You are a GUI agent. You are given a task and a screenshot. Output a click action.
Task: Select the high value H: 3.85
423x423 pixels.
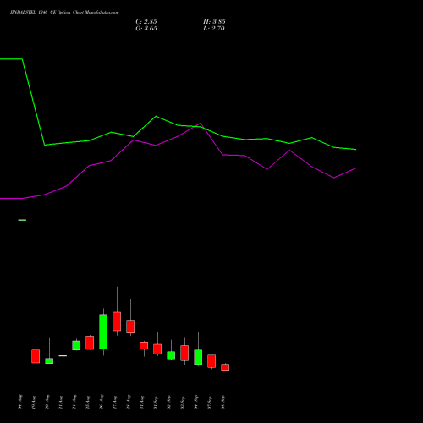point(214,22)
